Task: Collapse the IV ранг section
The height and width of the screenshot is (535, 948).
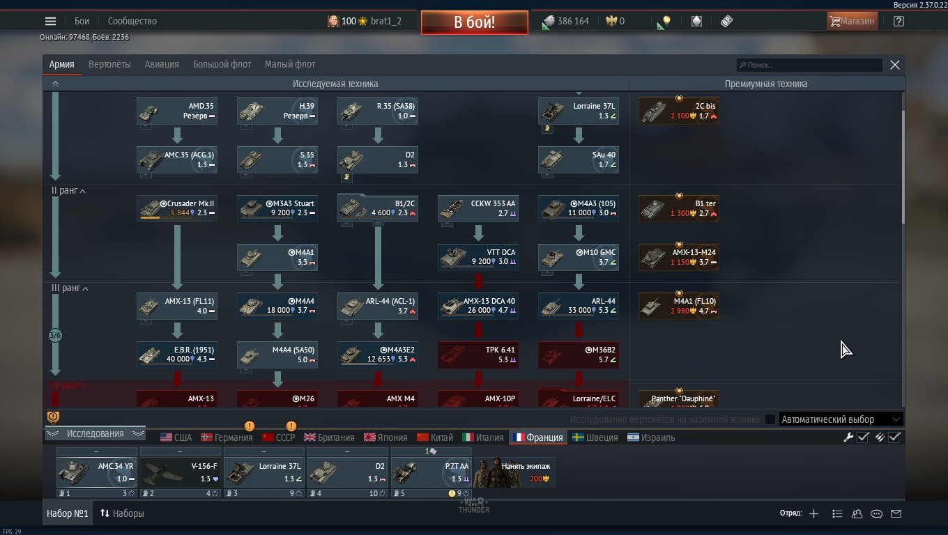Action: pos(70,385)
